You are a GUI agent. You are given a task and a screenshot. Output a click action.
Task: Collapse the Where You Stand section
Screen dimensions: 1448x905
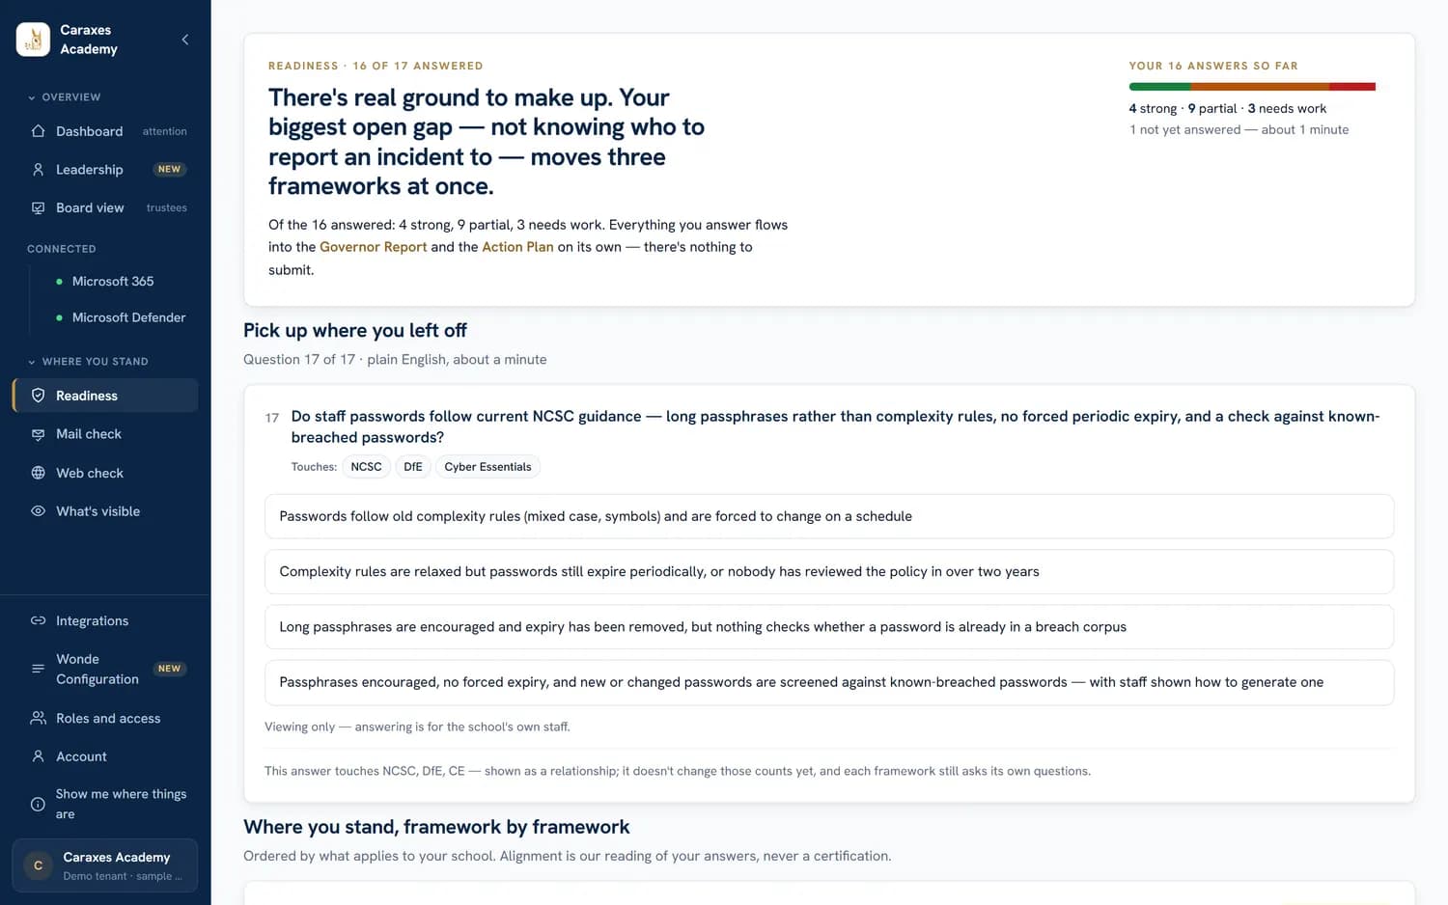(x=88, y=362)
